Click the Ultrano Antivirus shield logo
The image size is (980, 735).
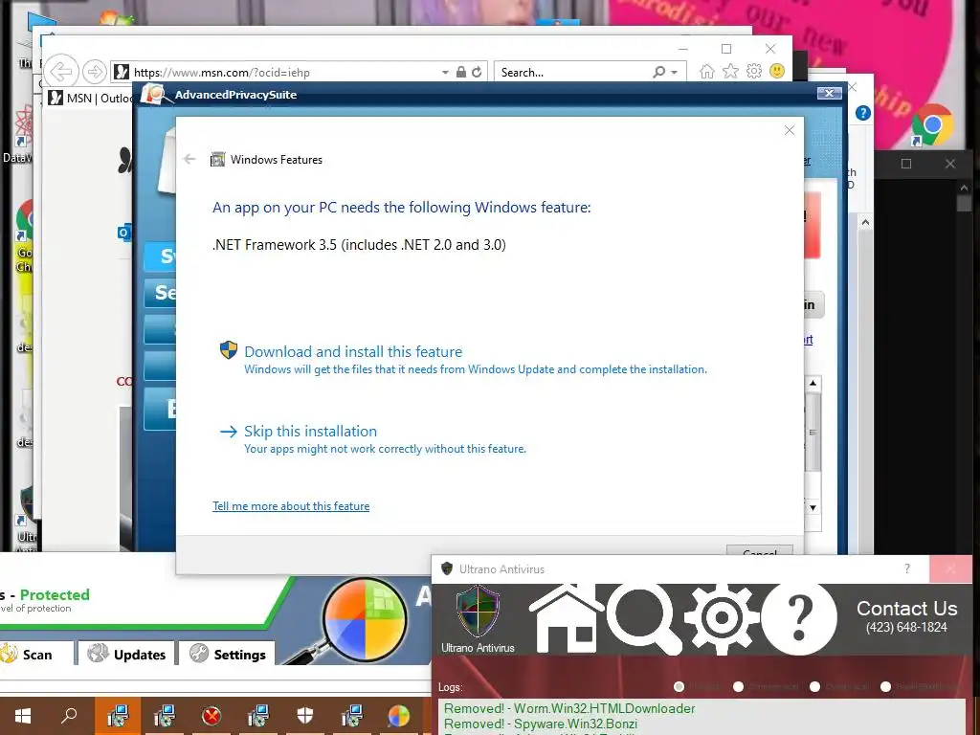pyautogui.click(x=478, y=612)
